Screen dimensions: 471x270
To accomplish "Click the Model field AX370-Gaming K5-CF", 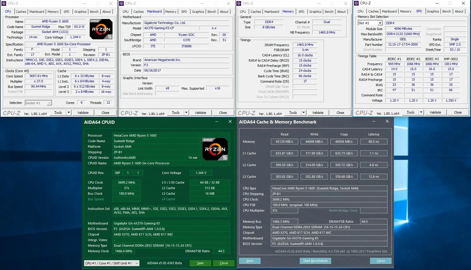I will coord(171,28).
